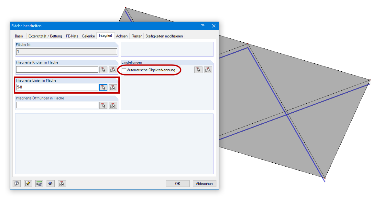The height and width of the screenshot is (205, 382).
Task: Click the Abbrechen button
Action: pyautogui.click(x=204, y=184)
